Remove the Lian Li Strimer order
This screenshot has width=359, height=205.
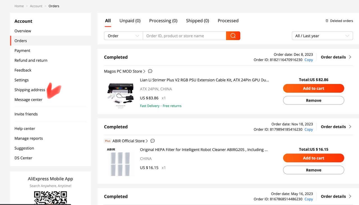314,100
